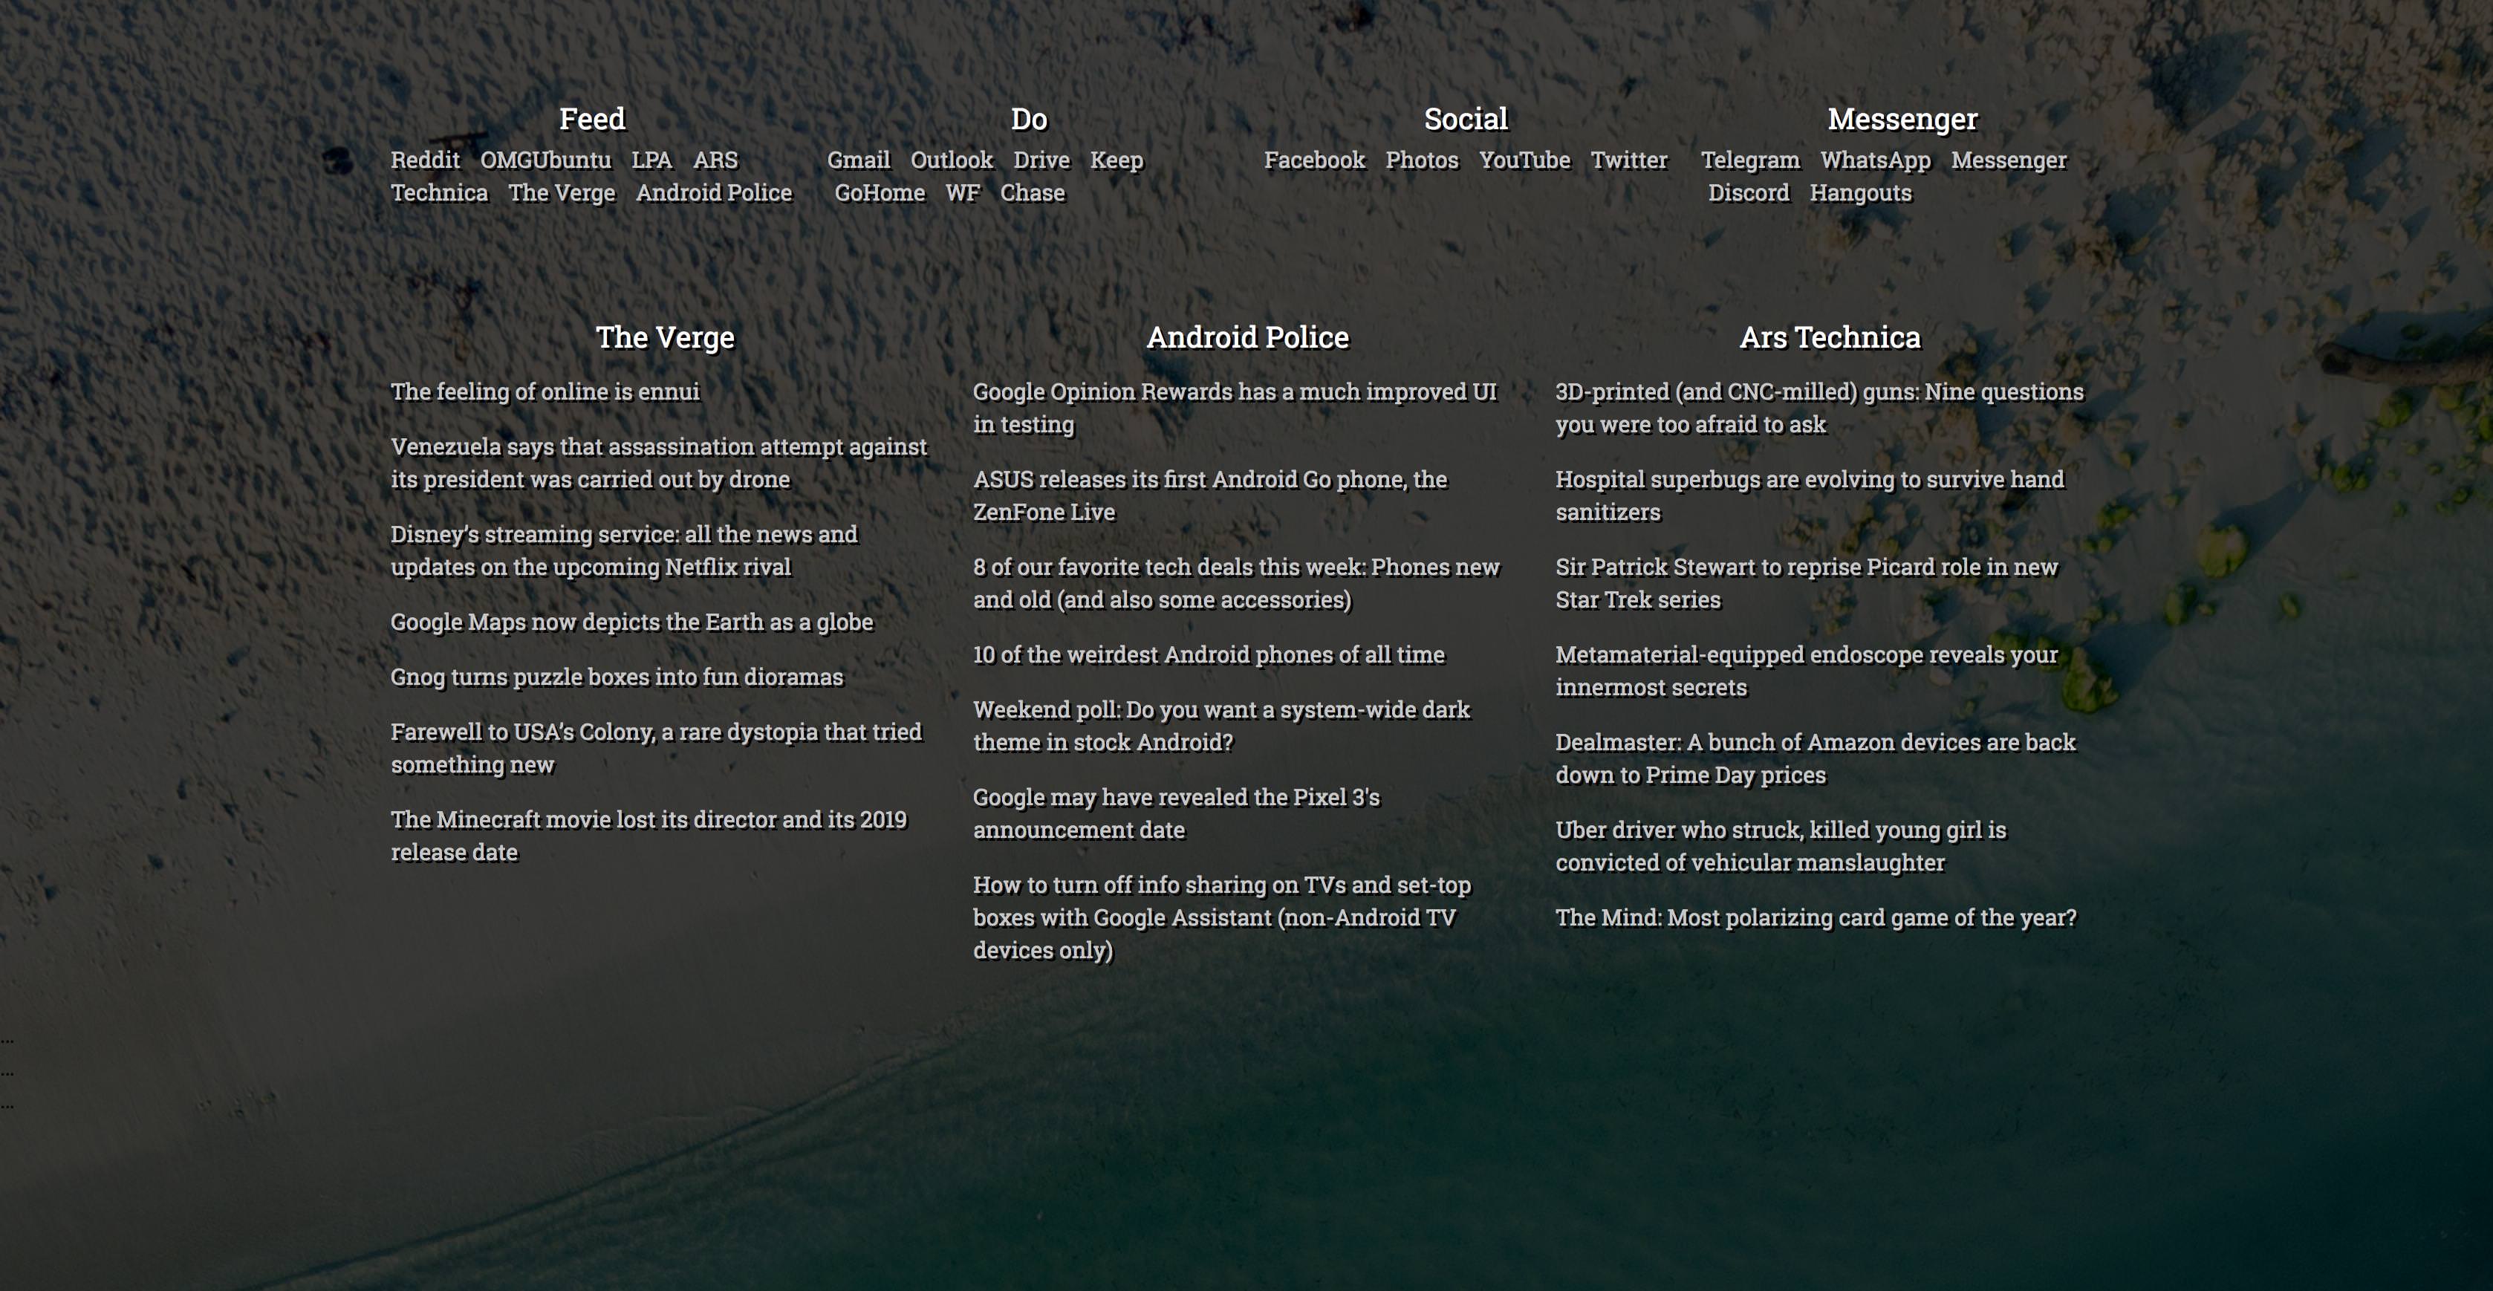Launch the Discord link

[x=1748, y=192]
